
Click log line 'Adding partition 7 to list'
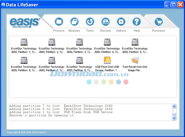61,106
